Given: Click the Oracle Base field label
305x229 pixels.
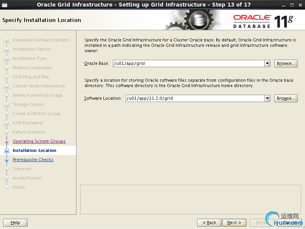Looking at the screenshot, I should tap(96, 64).
